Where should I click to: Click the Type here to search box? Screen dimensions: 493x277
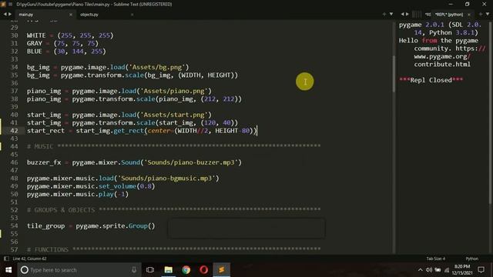click(x=79, y=270)
